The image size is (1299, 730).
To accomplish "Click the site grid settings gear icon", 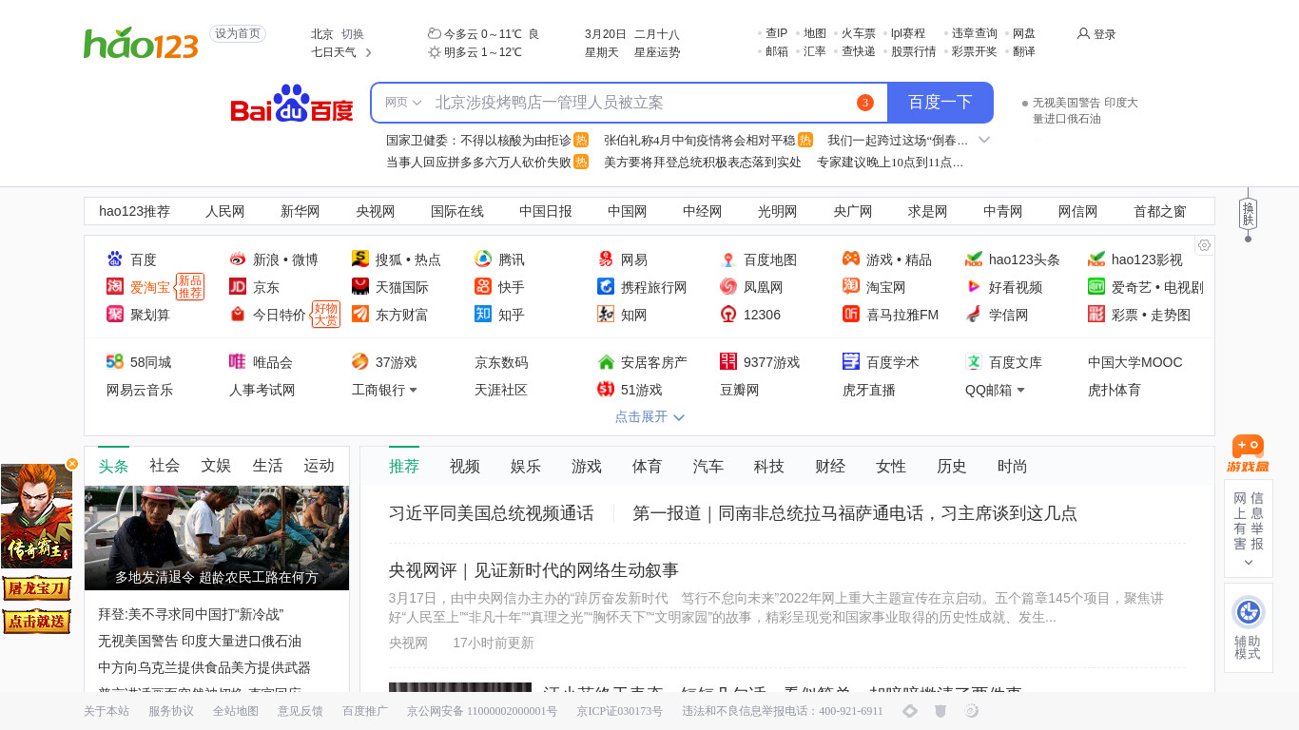I will [x=1204, y=245].
